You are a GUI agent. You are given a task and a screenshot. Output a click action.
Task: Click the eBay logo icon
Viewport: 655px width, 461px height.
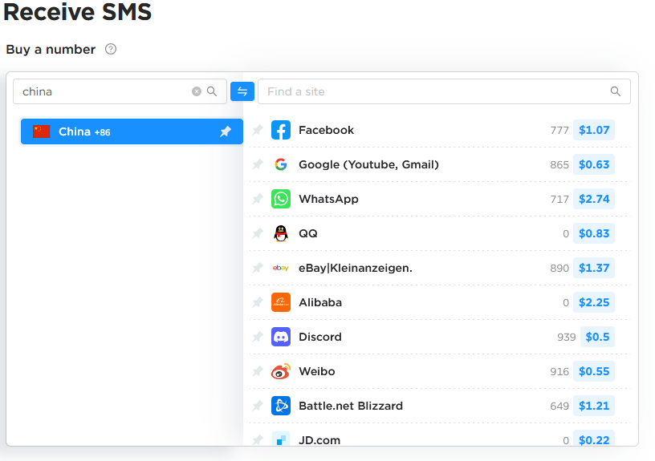coord(281,268)
